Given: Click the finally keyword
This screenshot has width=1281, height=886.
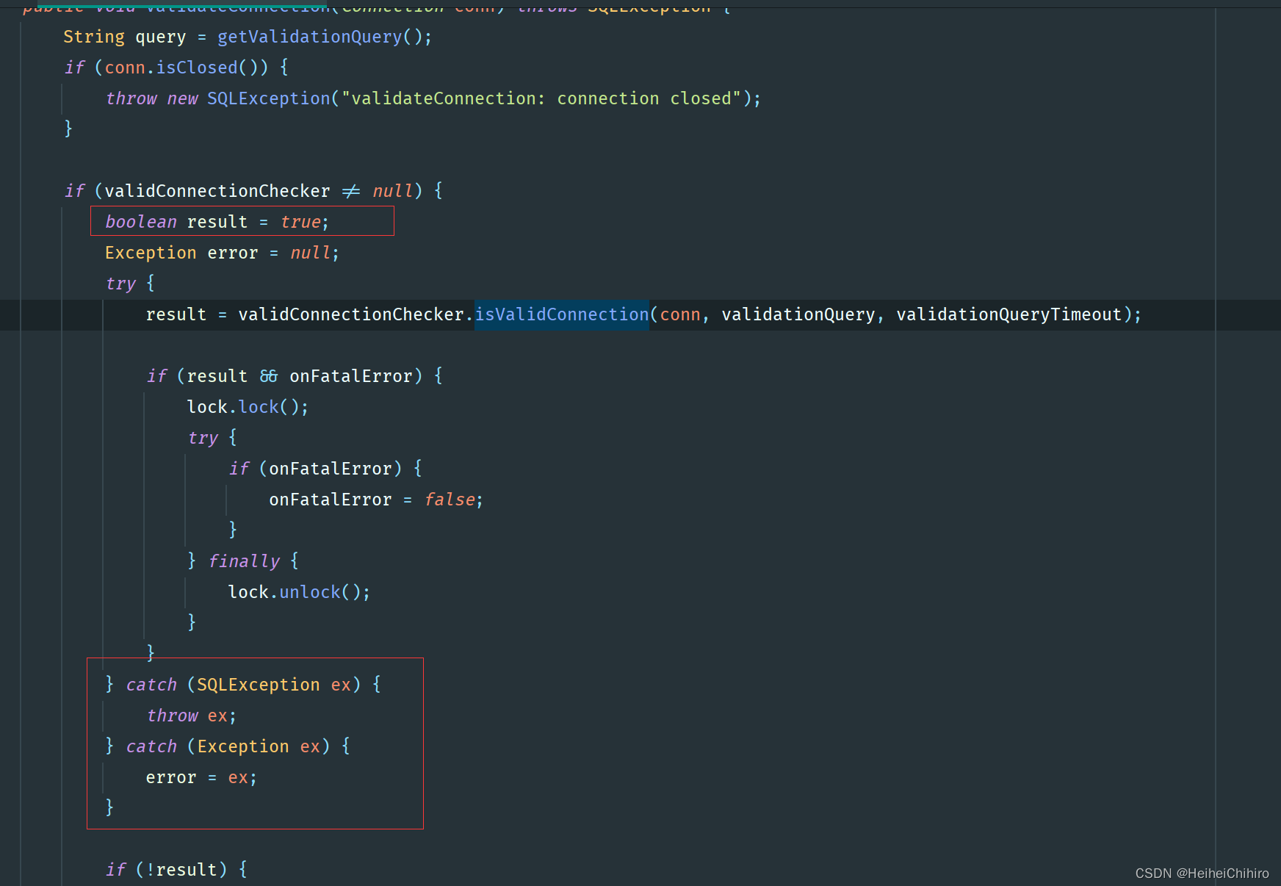Looking at the screenshot, I should coord(244,561).
